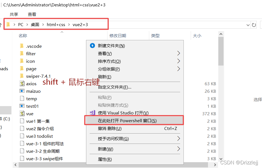Expand the 授予访问权限(G) submenu arrow

179,138
